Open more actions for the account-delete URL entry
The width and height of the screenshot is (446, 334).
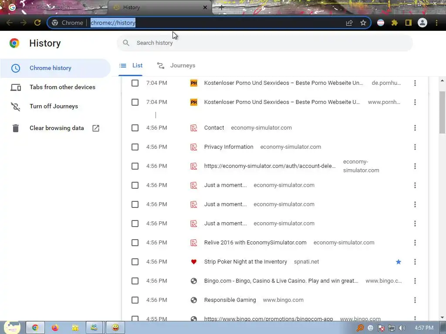point(415,166)
